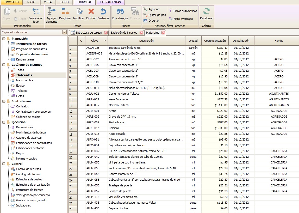299x213 pixels.
Task: Collapse the Ejecución tree node
Action: pos(4,122)
